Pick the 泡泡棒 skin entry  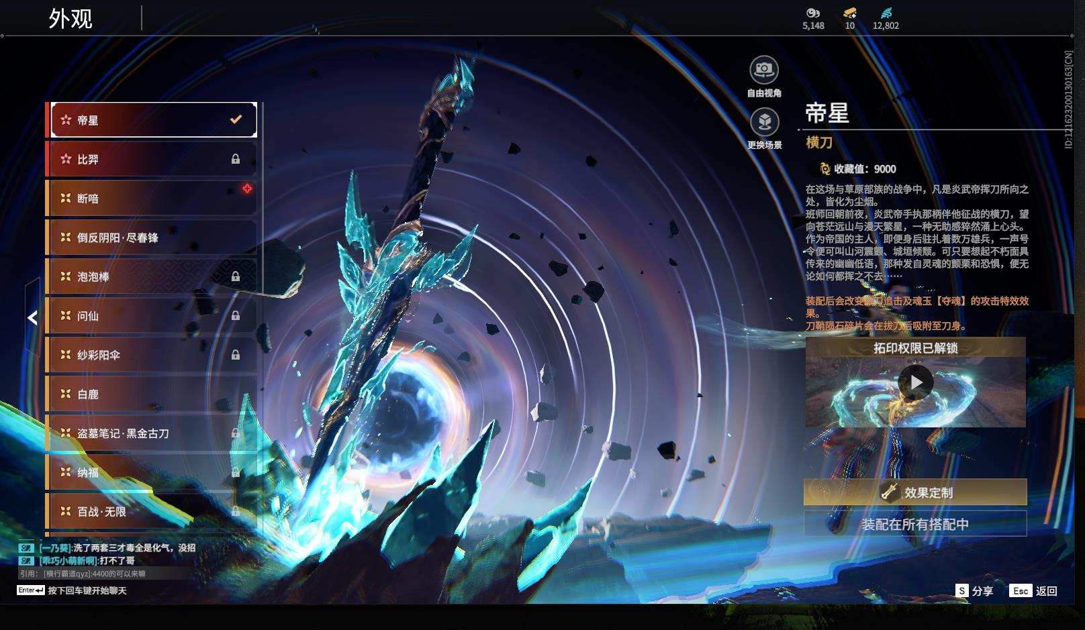(x=153, y=276)
